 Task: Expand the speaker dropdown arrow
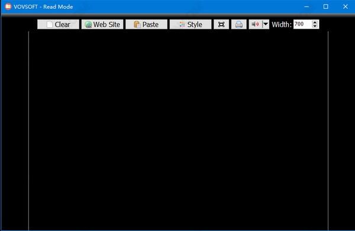(266, 24)
